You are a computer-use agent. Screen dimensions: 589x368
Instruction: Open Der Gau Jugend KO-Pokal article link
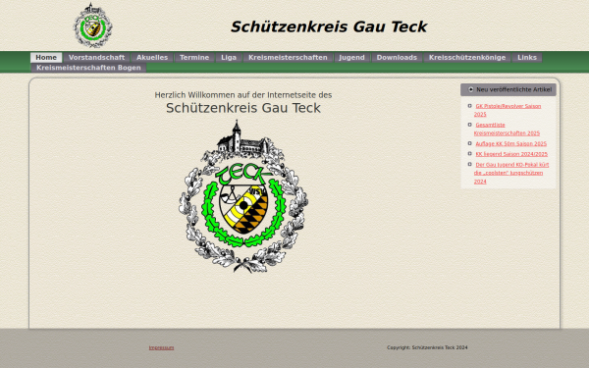[x=511, y=173]
